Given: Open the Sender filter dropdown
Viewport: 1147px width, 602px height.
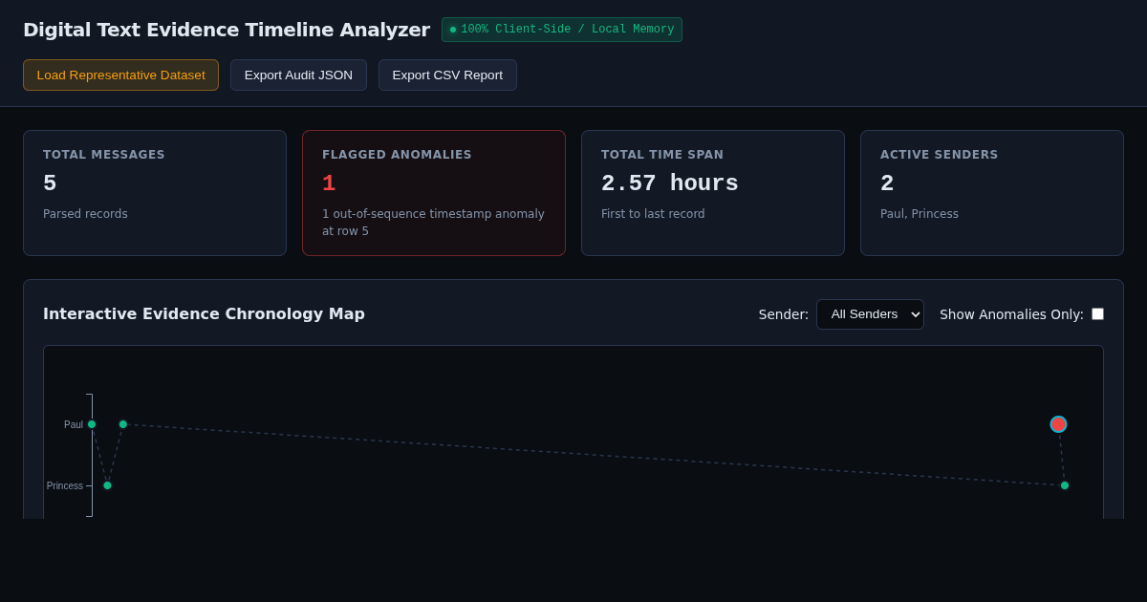Looking at the screenshot, I should (x=870, y=314).
